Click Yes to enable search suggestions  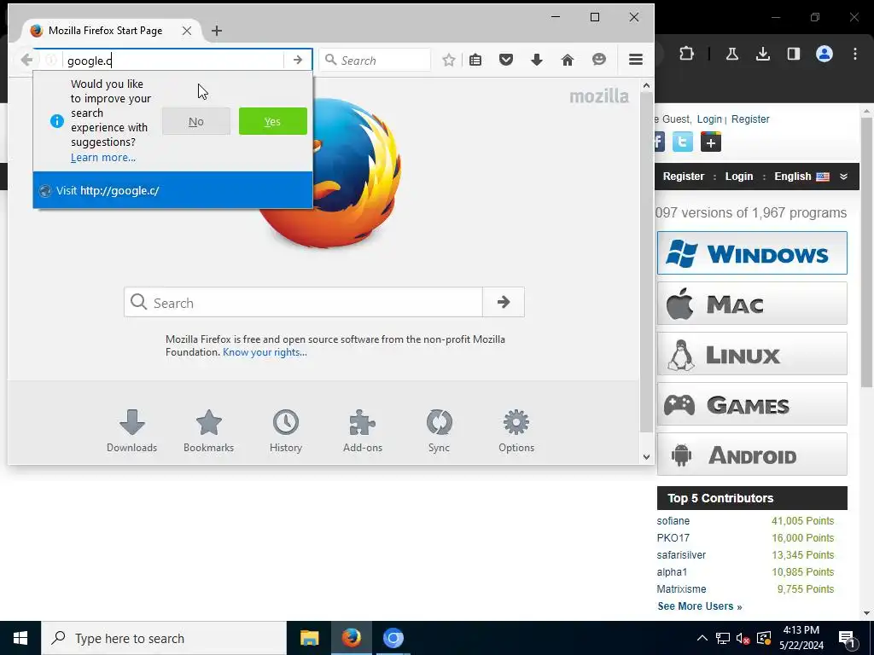pyautogui.click(x=273, y=121)
